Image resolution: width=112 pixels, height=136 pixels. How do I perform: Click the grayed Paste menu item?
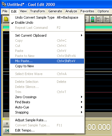click(47, 51)
